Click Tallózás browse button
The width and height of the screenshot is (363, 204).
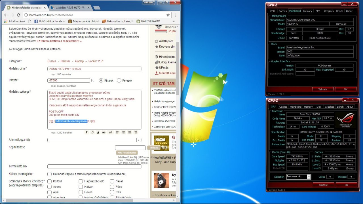click(x=153, y=148)
